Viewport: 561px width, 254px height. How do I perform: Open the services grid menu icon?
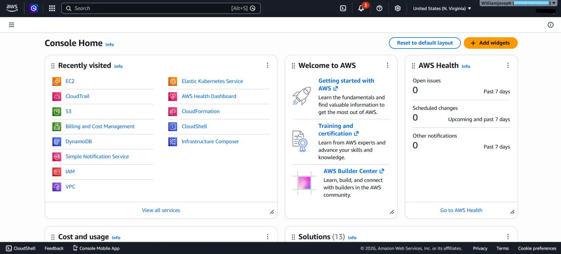click(52, 8)
